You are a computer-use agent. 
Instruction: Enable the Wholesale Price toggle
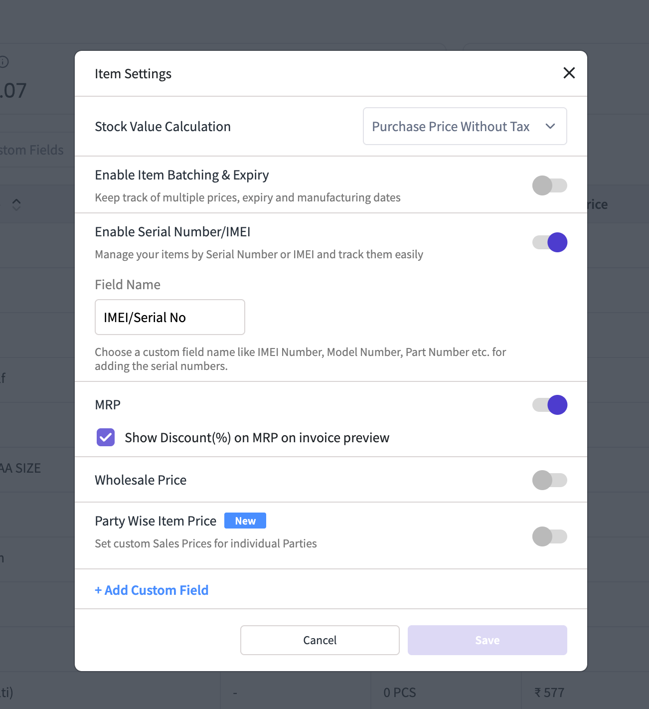(x=549, y=480)
